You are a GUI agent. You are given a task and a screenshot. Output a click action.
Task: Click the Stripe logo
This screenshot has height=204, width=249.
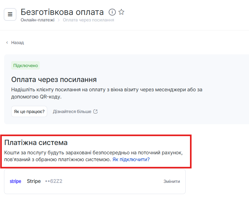[16, 181]
